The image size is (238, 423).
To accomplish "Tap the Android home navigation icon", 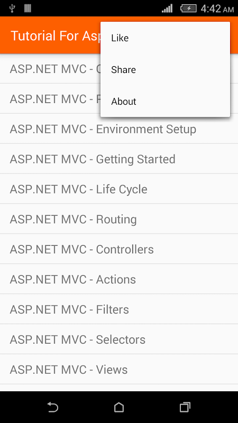I will pyautogui.click(x=119, y=407).
